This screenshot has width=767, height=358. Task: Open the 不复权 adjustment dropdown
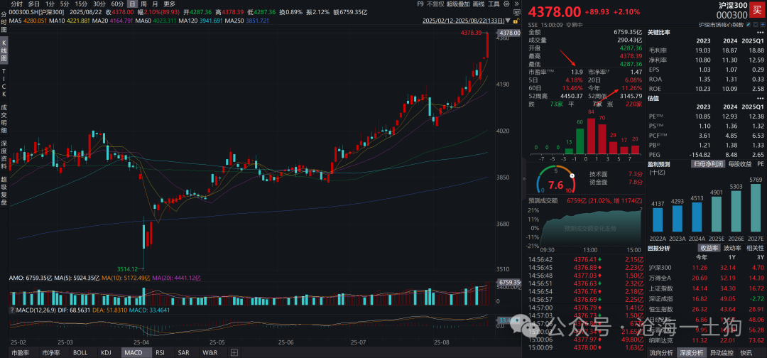point(435,4)
